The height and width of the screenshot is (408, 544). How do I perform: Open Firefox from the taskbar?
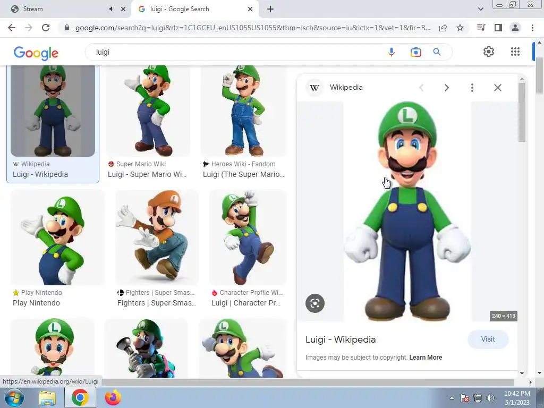coord(113,397)
